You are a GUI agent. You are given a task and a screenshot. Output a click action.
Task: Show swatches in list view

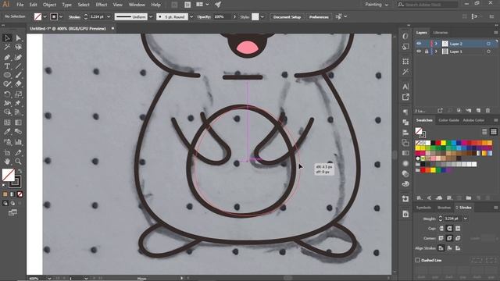[484, 132]
